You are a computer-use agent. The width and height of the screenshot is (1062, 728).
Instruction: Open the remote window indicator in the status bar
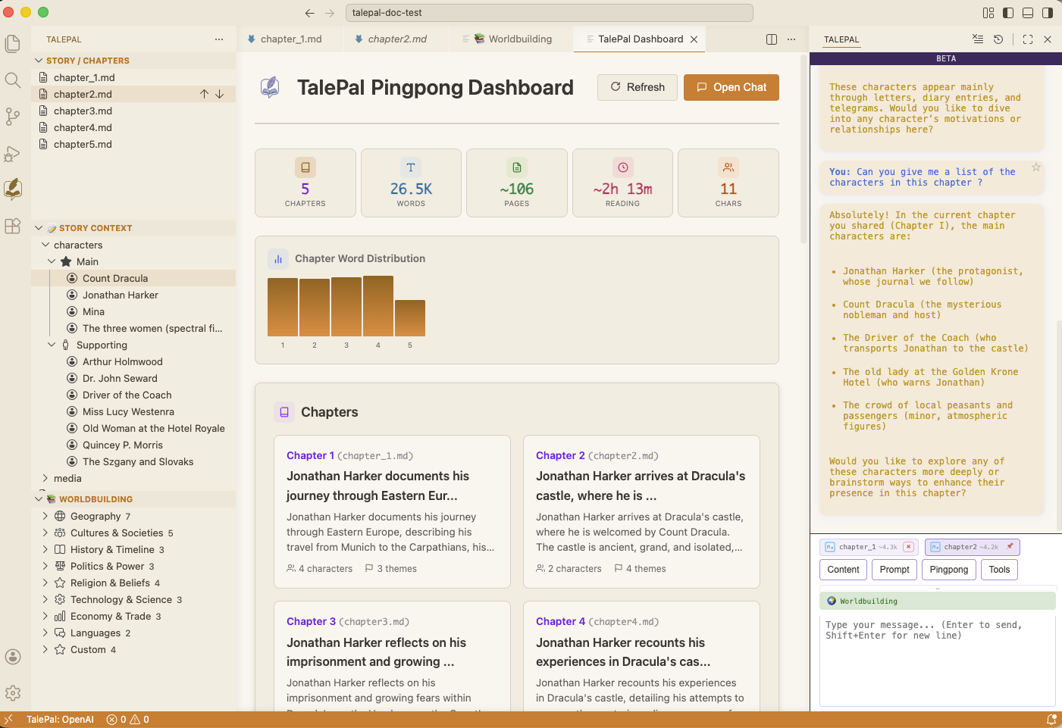(8, 720)
